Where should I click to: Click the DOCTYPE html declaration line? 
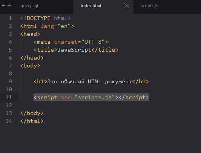point(46,18)
